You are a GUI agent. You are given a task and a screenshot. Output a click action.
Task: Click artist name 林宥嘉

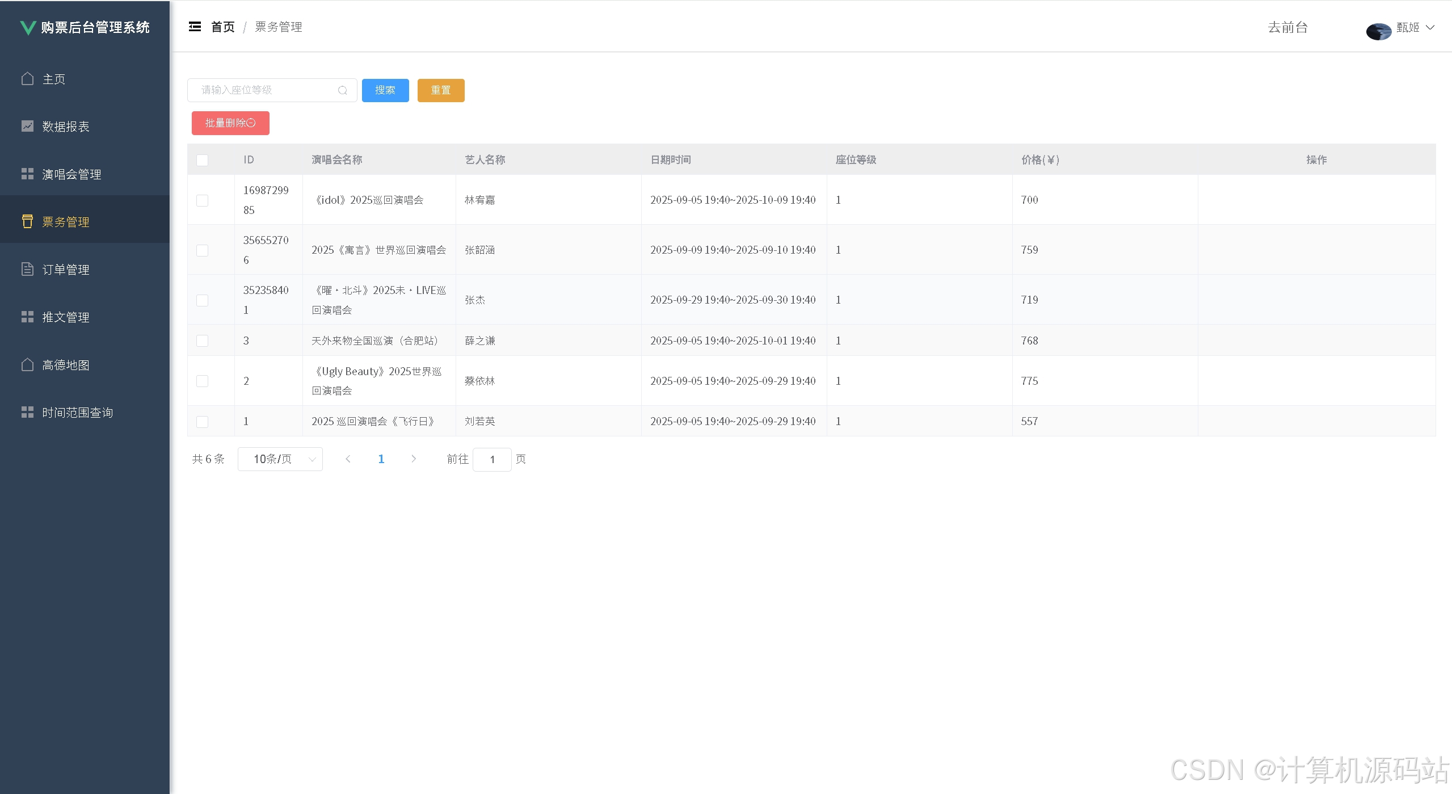click(480, 200)
